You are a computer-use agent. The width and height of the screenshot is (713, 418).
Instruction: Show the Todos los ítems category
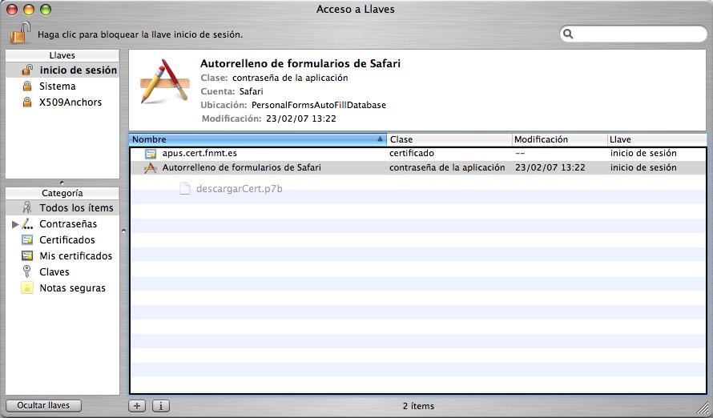[x=62, y=207]
